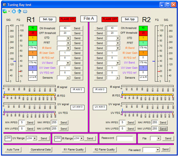Screen dimensions: 178x156
Task: Open the R1 OTD dropdown
Action: click(68, 38)
